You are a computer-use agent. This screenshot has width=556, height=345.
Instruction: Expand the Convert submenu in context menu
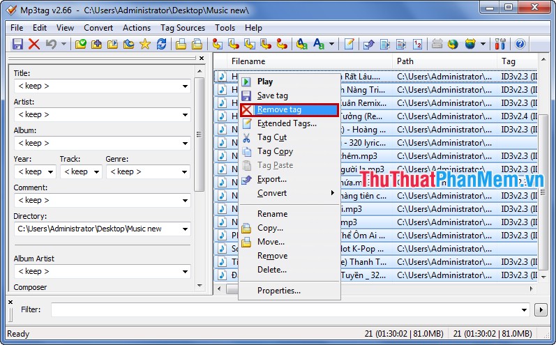(x=290, y=193)
